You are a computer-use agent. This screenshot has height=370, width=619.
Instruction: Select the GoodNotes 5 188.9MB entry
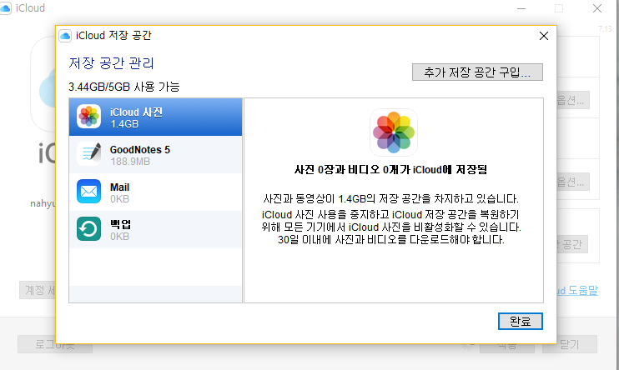pyautogui.click(x=155, y=154)
